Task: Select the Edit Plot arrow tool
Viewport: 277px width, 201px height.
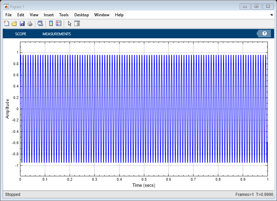Action: tap(70, 23)
